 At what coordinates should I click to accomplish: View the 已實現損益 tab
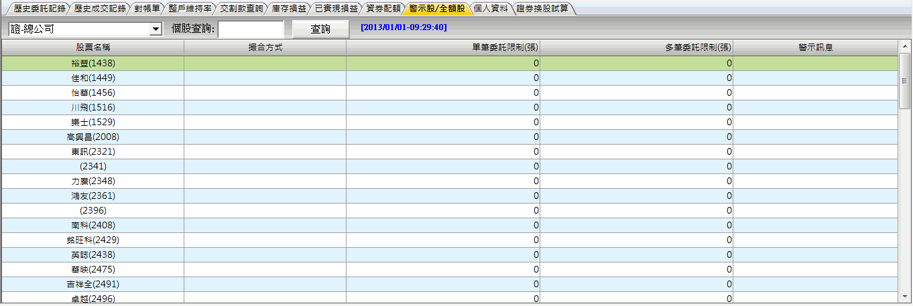(x=336, y=9)
